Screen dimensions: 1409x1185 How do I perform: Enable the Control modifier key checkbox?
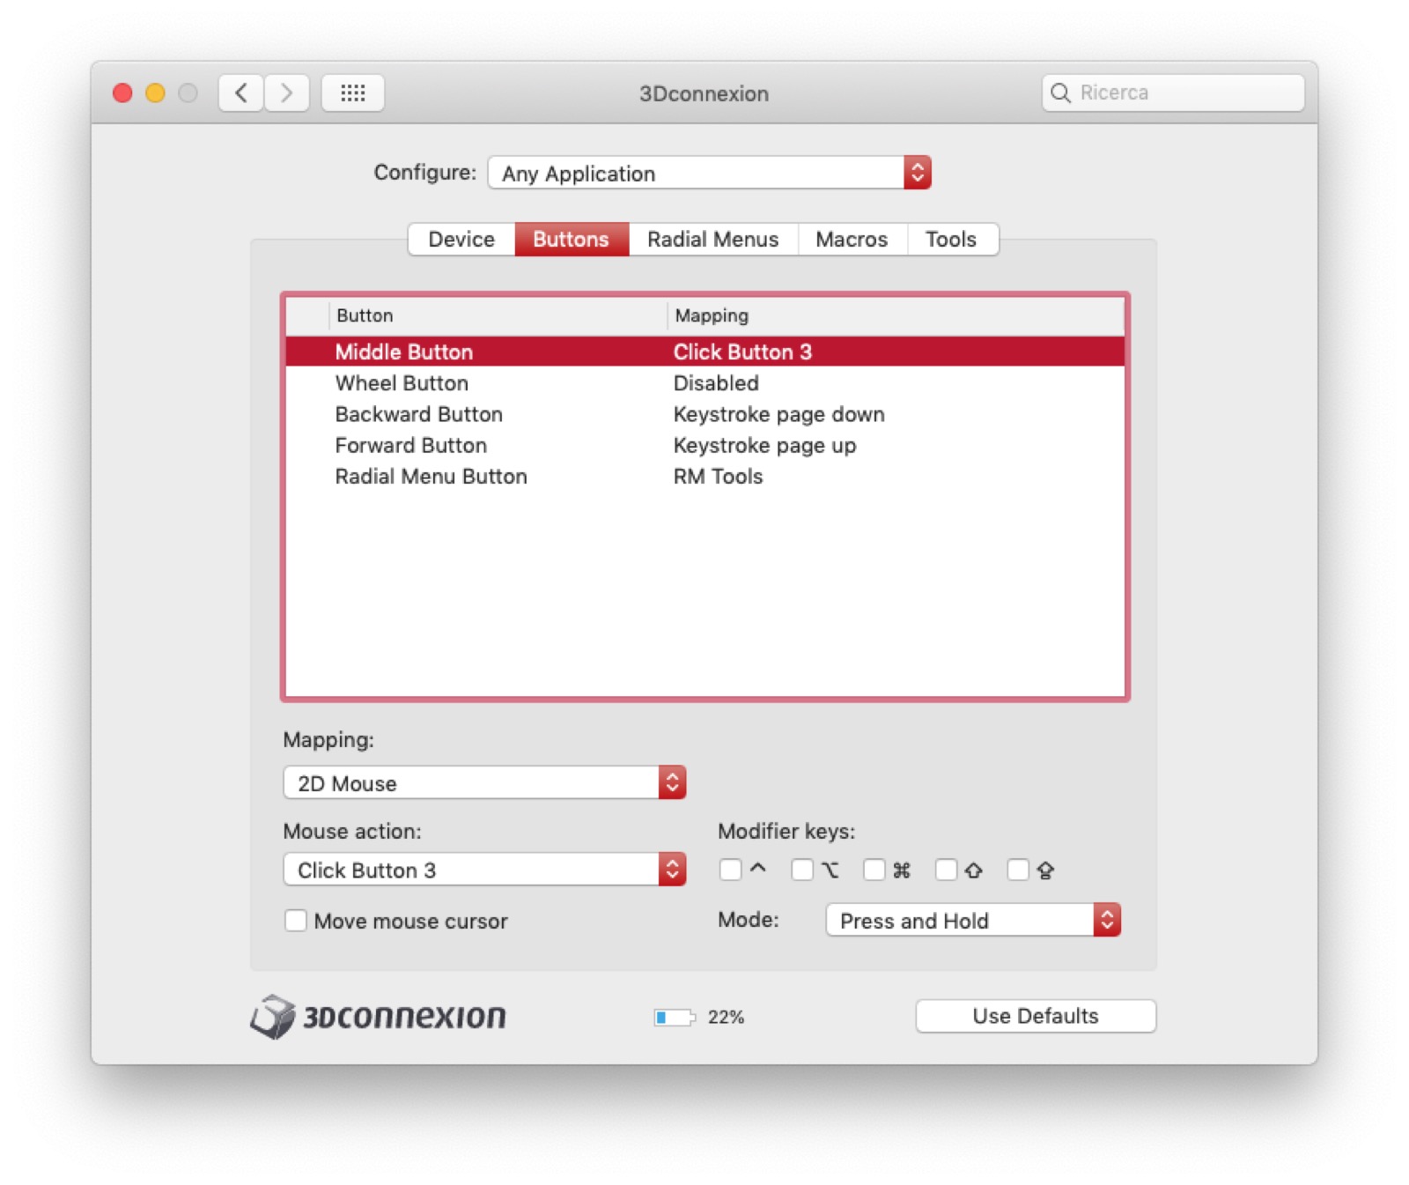click(x=730, y=870)
